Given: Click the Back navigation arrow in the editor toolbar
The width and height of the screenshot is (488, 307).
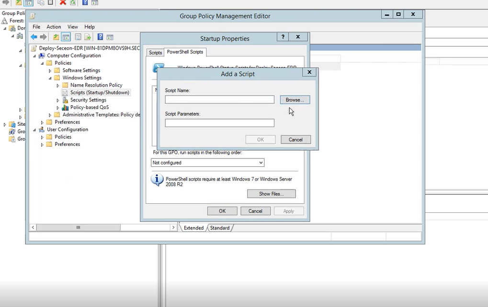Looking at the screenshot, I should 34,37.
